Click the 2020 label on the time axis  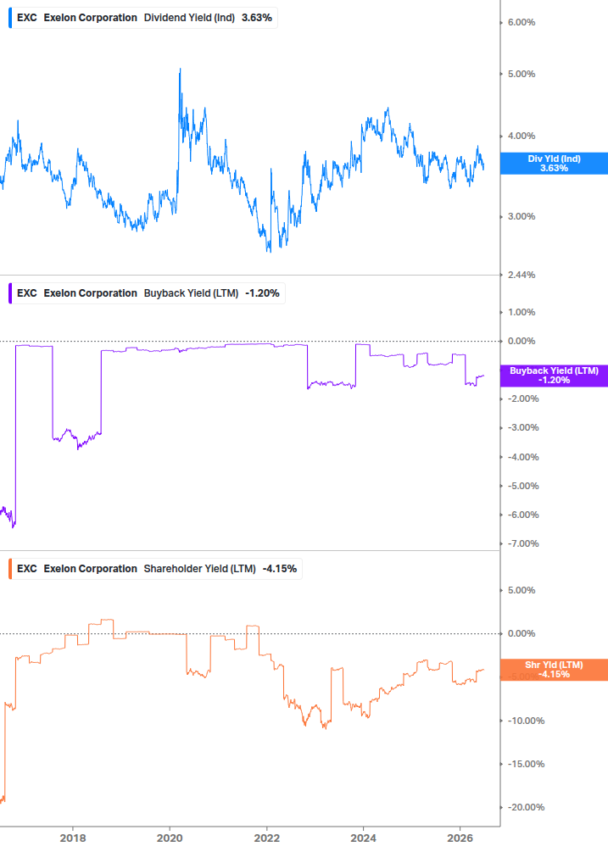pyautogui.click(x=170, y=838)
